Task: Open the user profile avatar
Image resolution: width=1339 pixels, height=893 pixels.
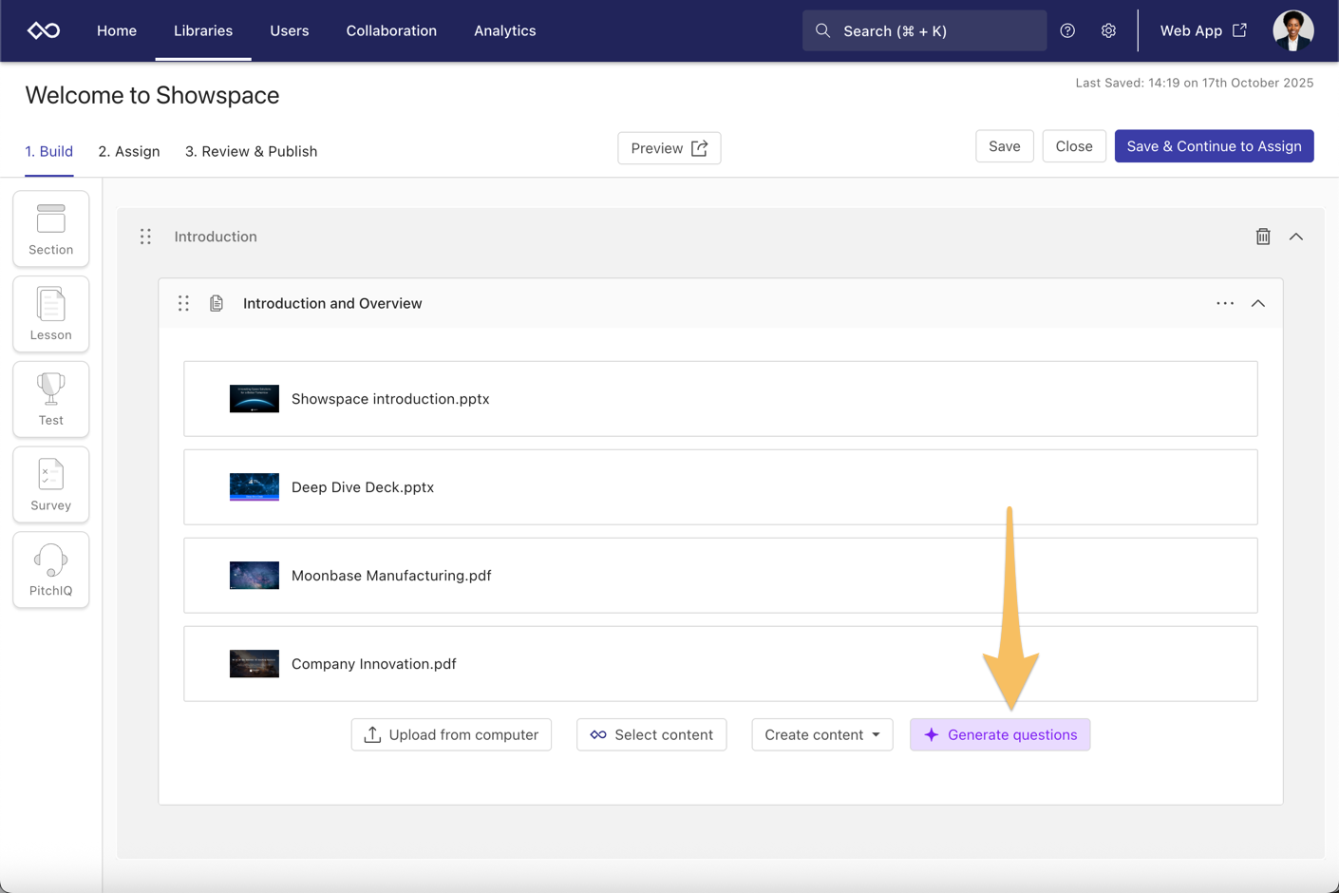Action: click(x=1292, y=30)
